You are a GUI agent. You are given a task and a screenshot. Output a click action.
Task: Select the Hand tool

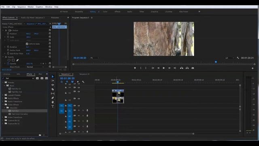coord(53,102)
